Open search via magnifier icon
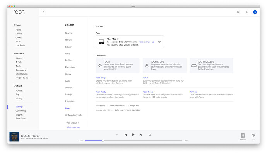The height and width of the screenshot is (153, 267). coord(246,12)
